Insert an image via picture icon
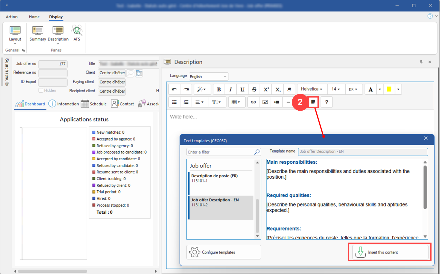 point(265,102)
